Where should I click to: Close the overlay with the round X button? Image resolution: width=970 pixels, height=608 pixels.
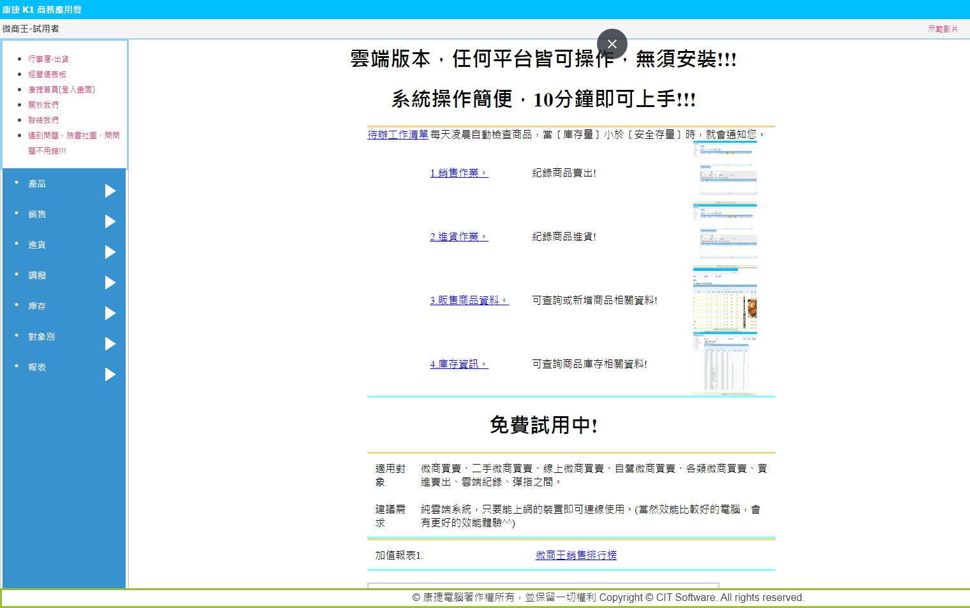click(612, 44)
